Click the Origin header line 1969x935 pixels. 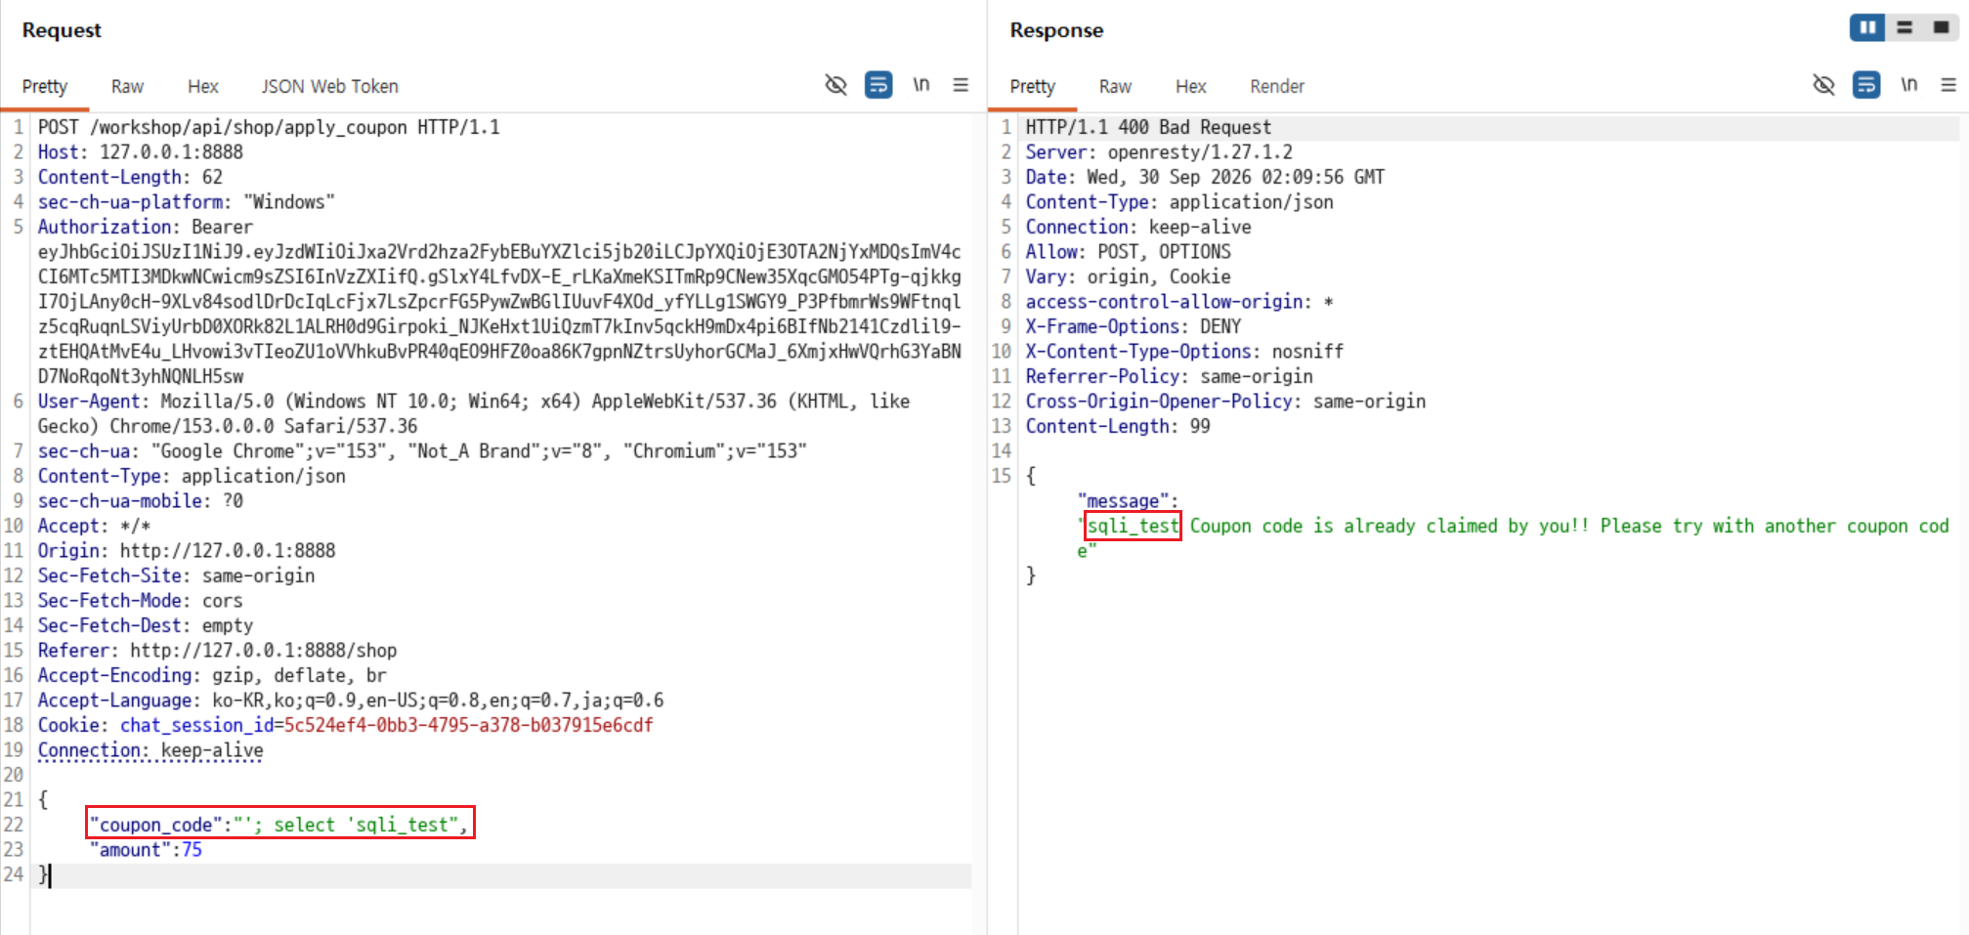[187, 550]
